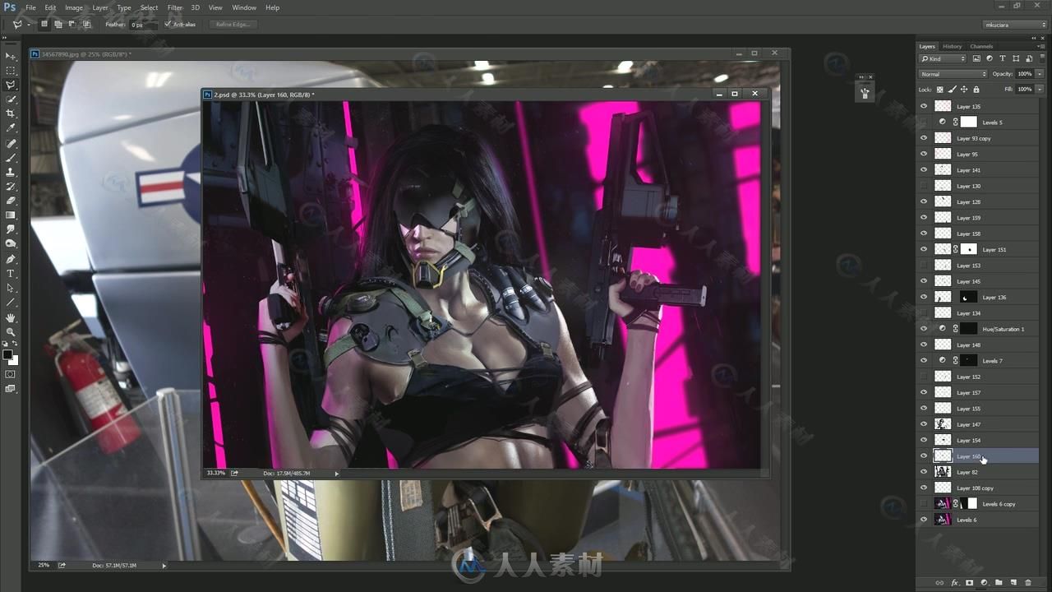Select the Pen tool
Image resolution: width=1052 pixels, height=592 pixels.
[x=11, y=259]
